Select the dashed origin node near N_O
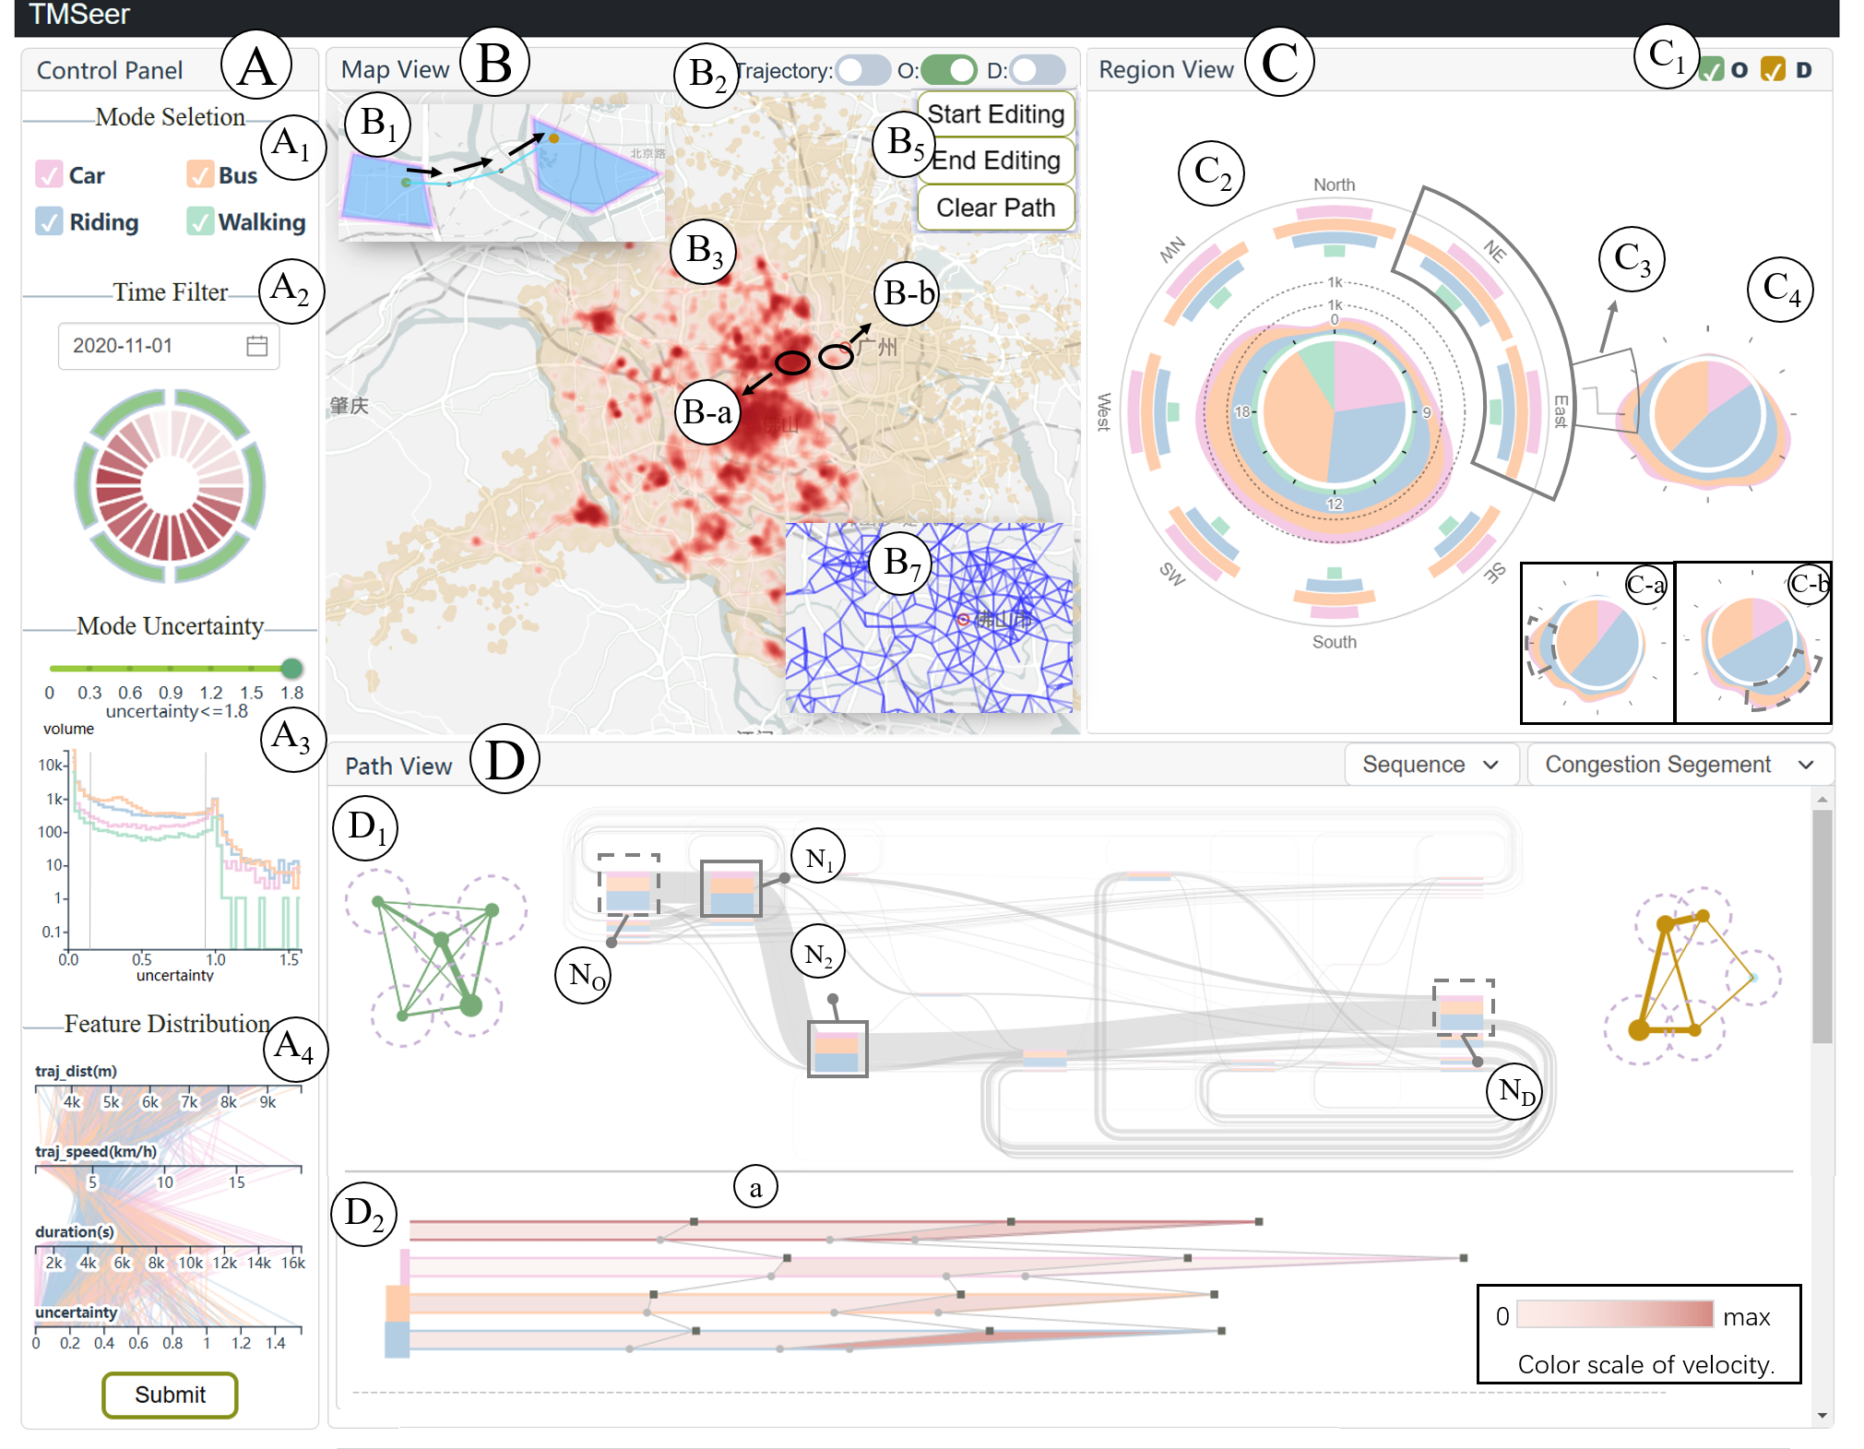The height and width of the screenshot is (1449, 1864). (x=629, y=884)
